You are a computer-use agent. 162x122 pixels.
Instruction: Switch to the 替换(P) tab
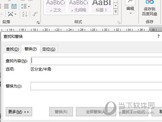click(x=31, y=49)
